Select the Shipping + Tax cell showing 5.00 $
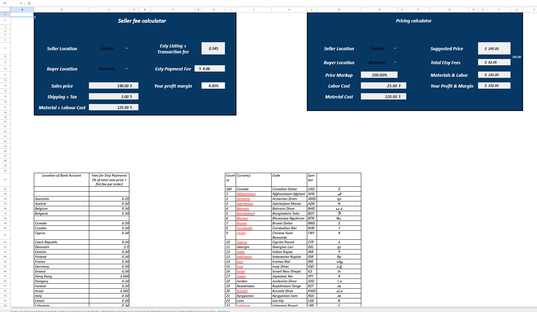The width and height of the screenshot is (537, 312). pos(114,96)
